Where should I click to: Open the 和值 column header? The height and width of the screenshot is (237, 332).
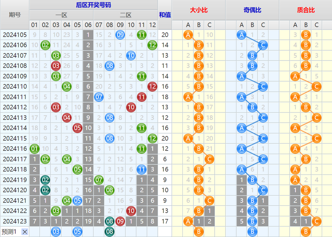point(165,14)
